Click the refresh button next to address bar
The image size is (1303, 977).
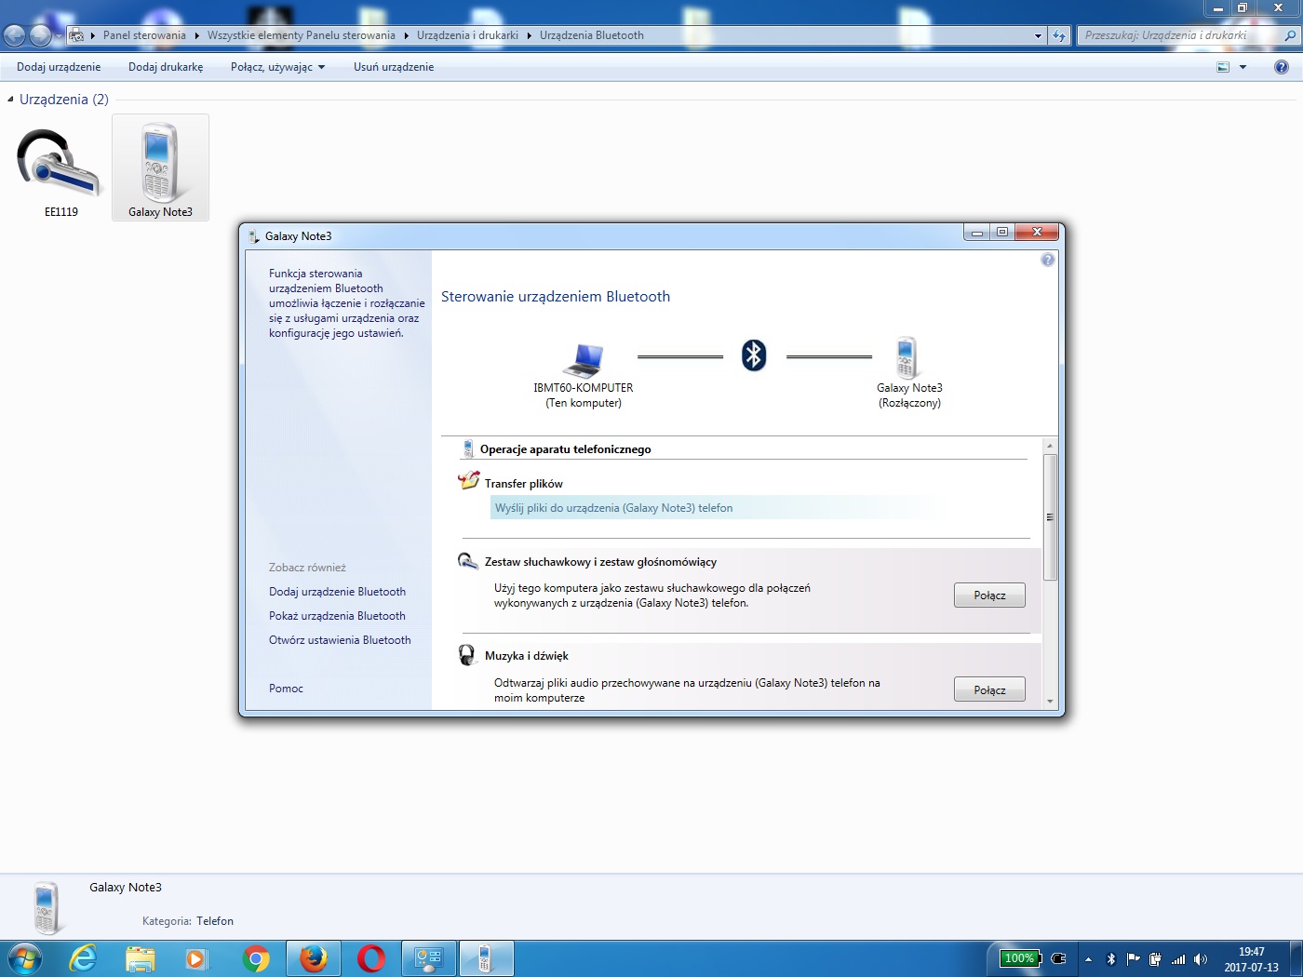1059,35
